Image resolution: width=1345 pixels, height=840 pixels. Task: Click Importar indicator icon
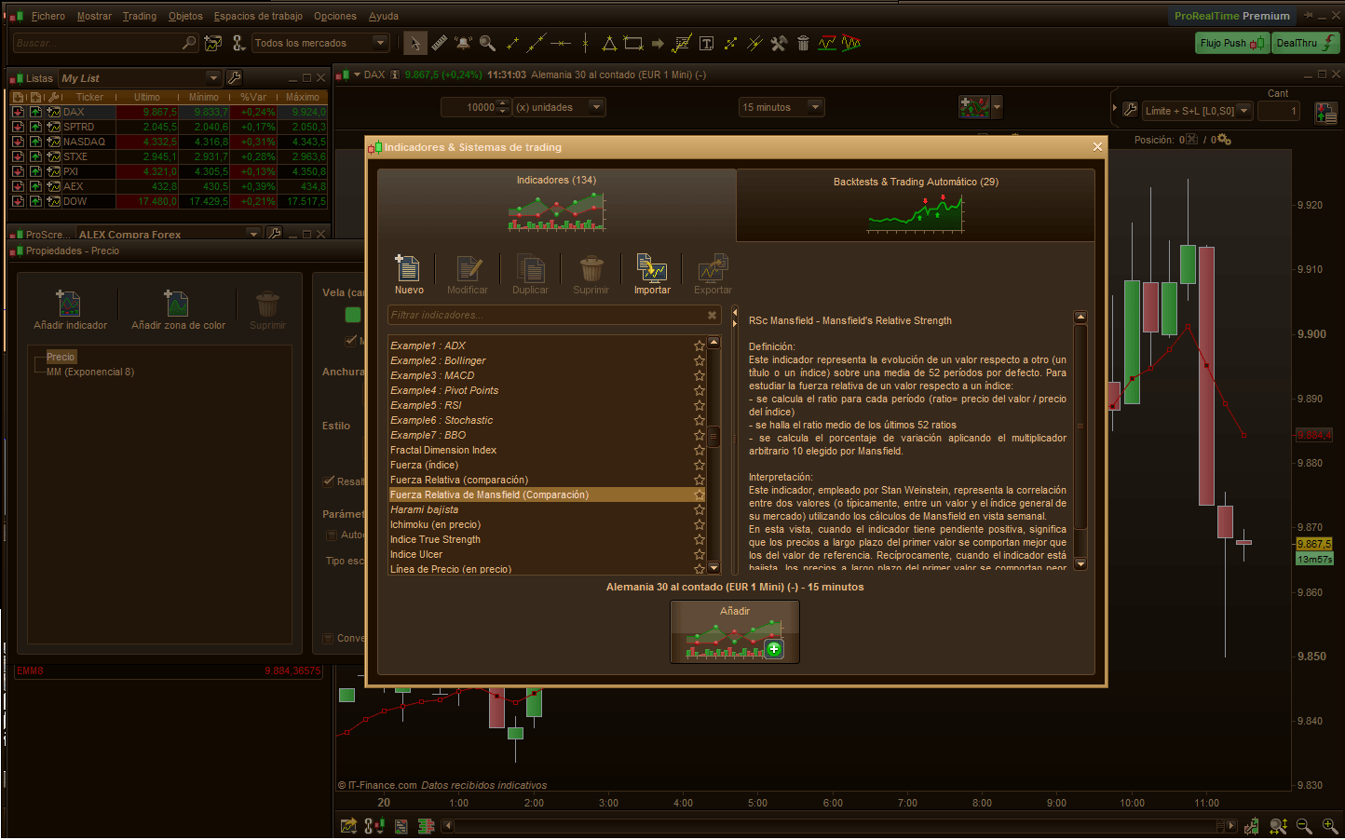(x=652, y=275)
